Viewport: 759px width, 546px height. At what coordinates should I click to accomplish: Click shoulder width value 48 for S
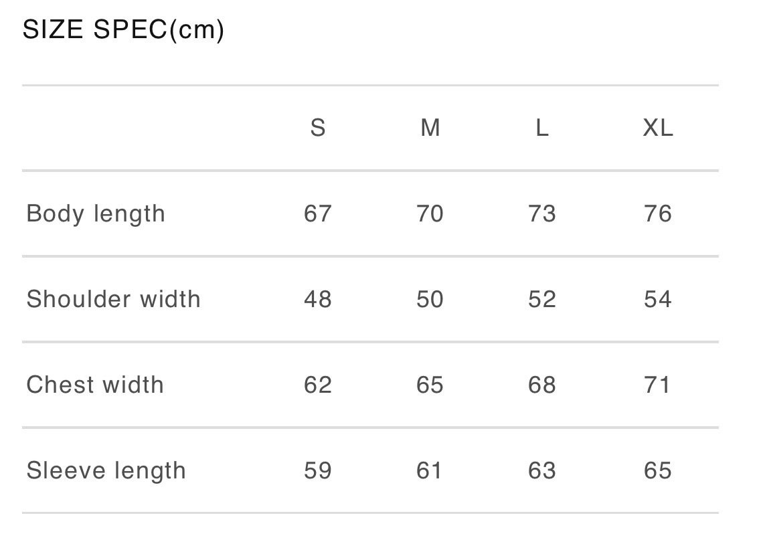pos(318,299)
